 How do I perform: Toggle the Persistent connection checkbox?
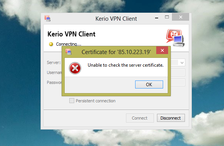tap(72, 101)
